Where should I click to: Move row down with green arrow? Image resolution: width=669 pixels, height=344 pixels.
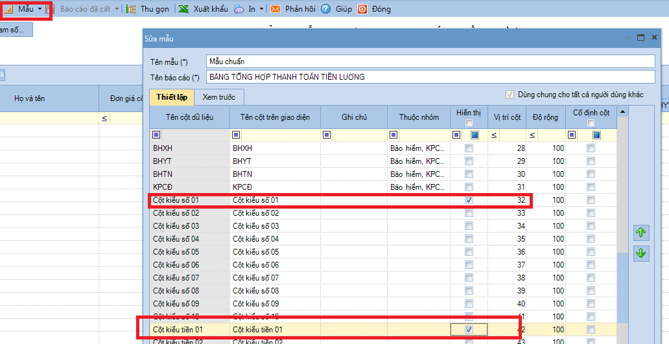tap(641, 253)
